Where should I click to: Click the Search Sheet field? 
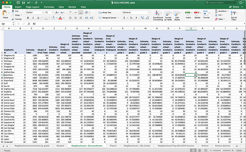click(x=221, y=3)
